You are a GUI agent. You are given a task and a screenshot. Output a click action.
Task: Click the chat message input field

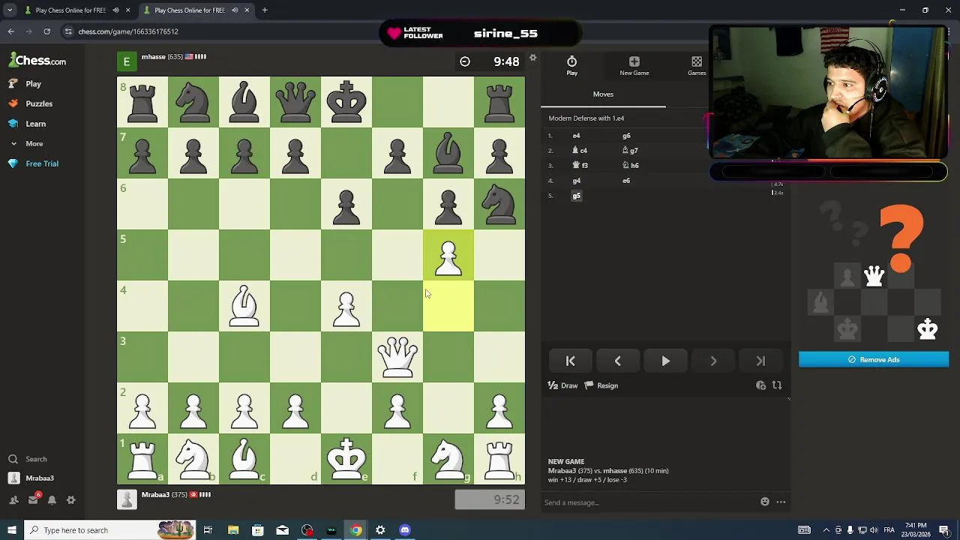(x=649, y=502)
